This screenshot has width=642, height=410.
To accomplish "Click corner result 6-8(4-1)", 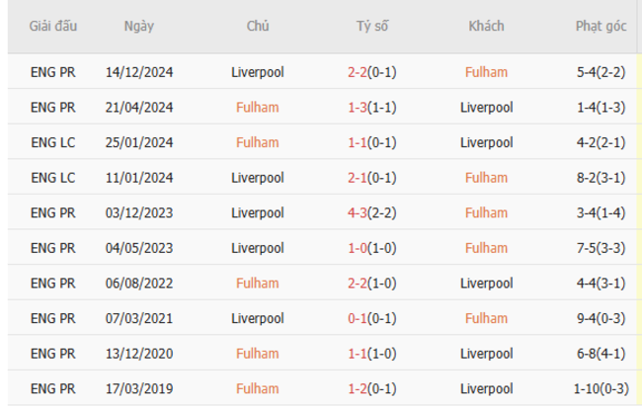I will point(601,354).
